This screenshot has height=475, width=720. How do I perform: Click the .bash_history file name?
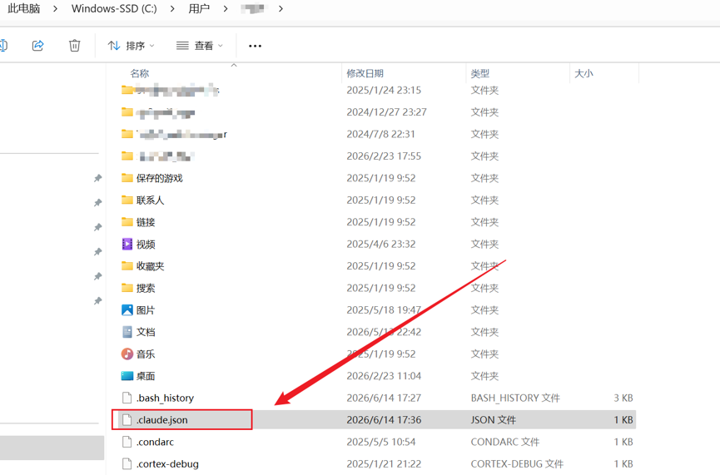pyautogui.click(x=165, y=398)
